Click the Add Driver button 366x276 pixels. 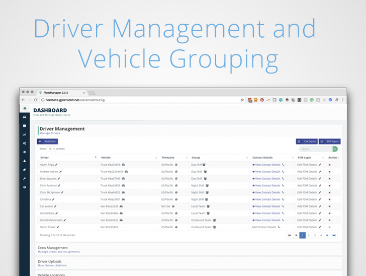point(48,142)
